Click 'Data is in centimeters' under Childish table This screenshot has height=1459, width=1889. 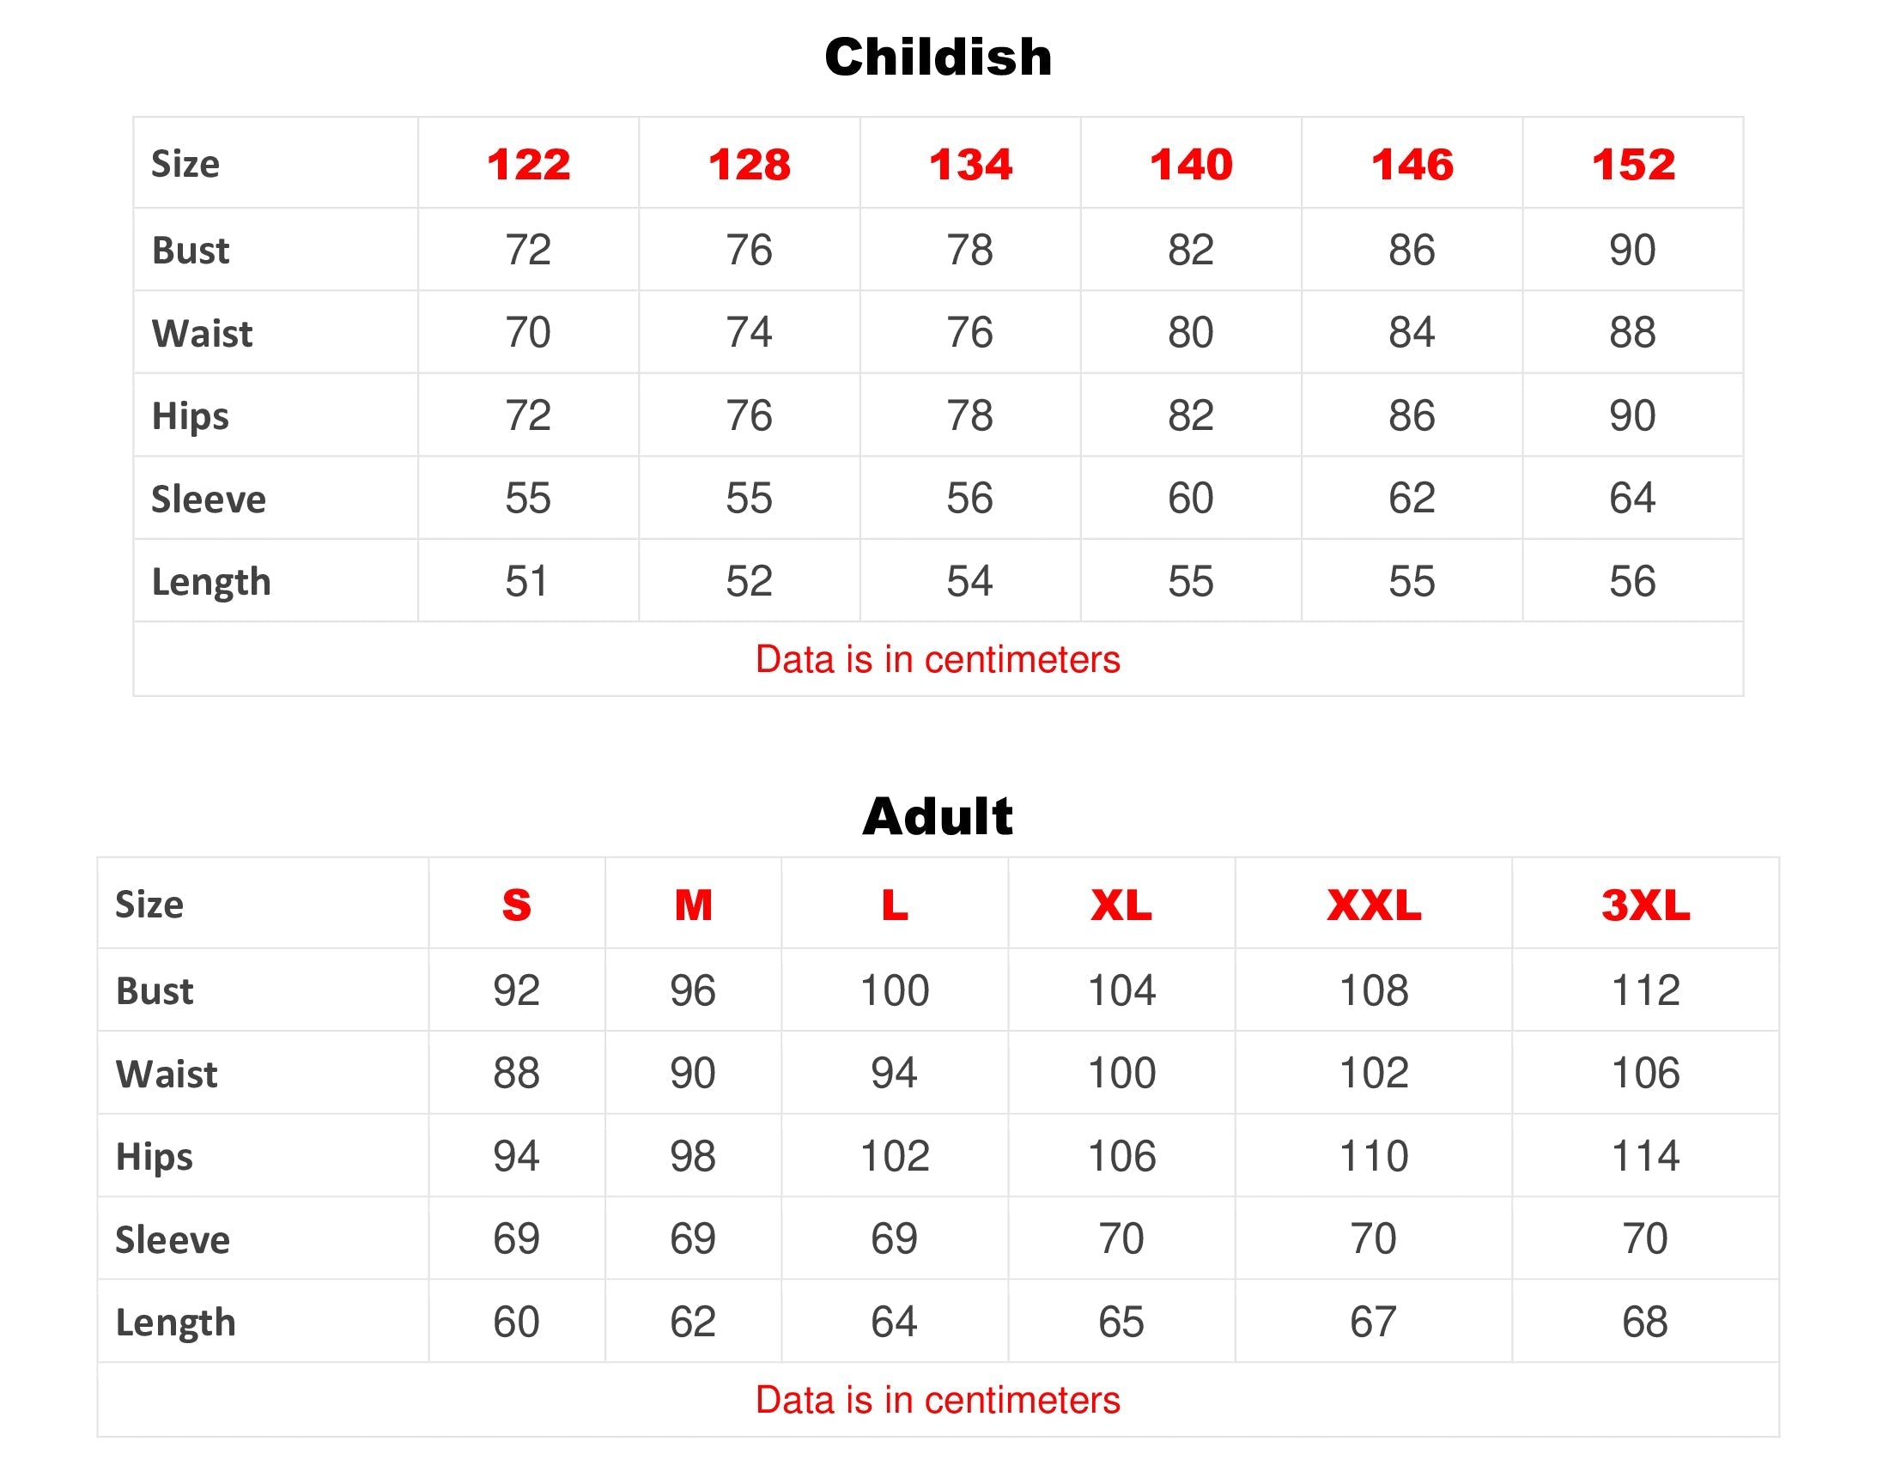938,659
